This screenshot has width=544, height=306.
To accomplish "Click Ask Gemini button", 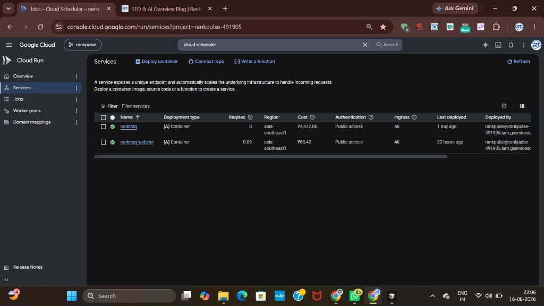I will tap(455, 8).
